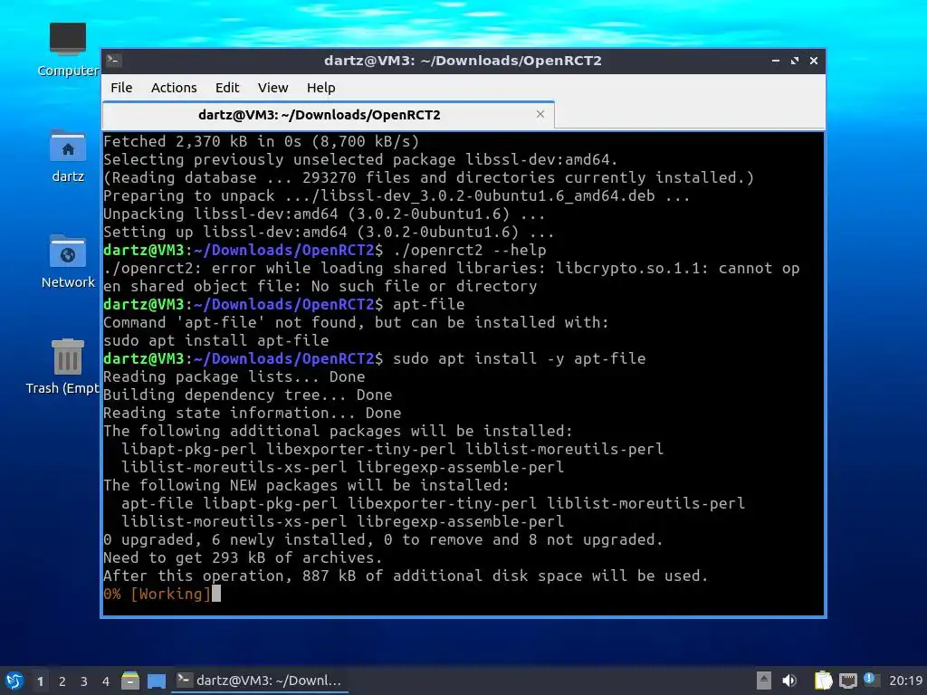Click 'The following NEW packages' line
This screenshot has width=927, height=695.
coord(306,486)
